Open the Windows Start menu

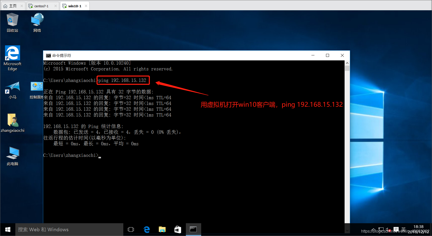pos(8,229)
